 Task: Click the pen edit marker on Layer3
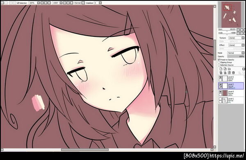click(x=221, y=87)
